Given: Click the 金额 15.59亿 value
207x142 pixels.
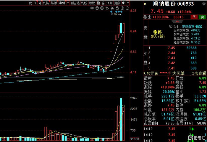Looking at the screenshot, I should click(x=168, y=101).
